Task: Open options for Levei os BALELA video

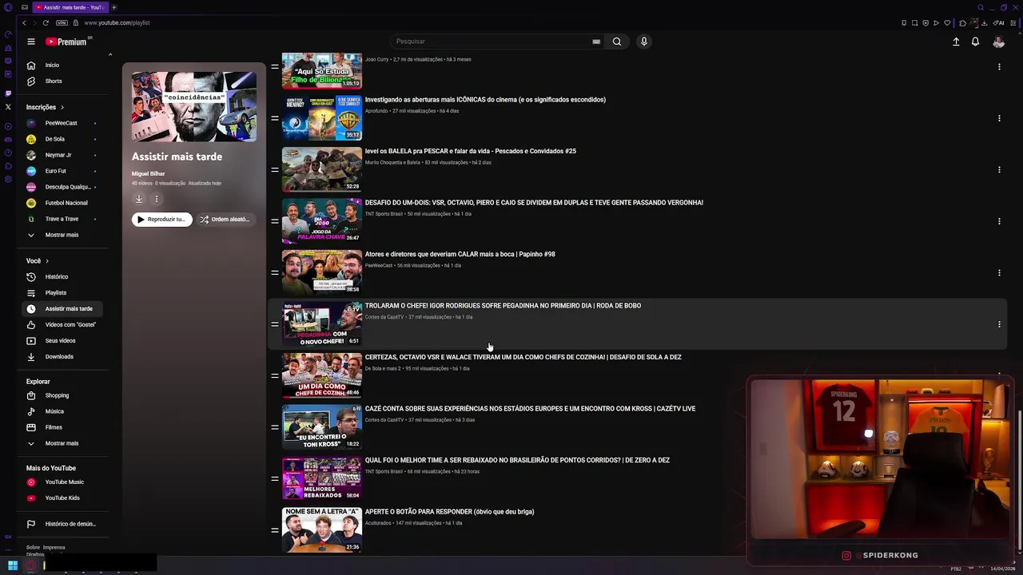Action: (x=999, y=169)
